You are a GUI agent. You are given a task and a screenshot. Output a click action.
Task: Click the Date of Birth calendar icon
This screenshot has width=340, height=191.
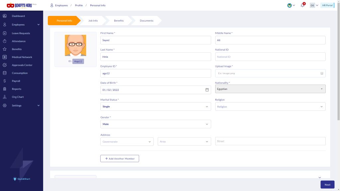tap(207, 90)
